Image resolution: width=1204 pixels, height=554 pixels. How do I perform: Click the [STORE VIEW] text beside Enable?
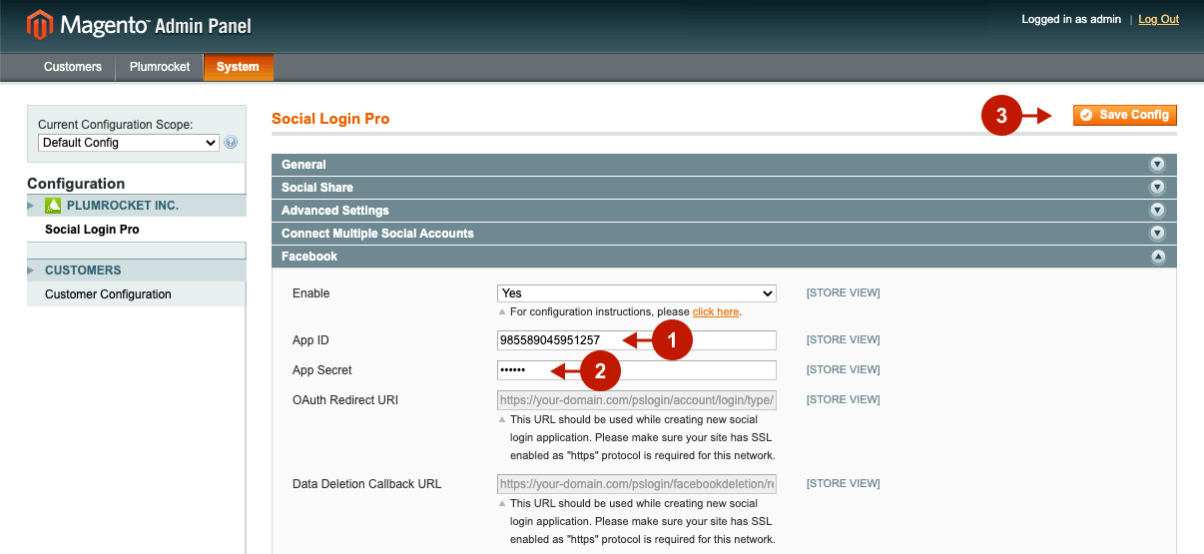844,293
